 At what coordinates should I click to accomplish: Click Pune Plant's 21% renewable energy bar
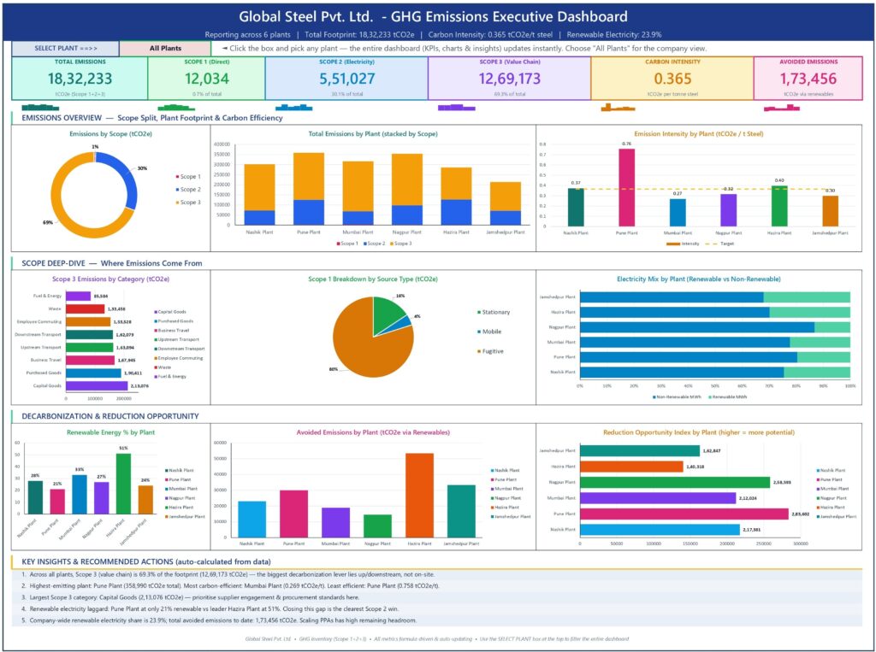pos(57,502)
